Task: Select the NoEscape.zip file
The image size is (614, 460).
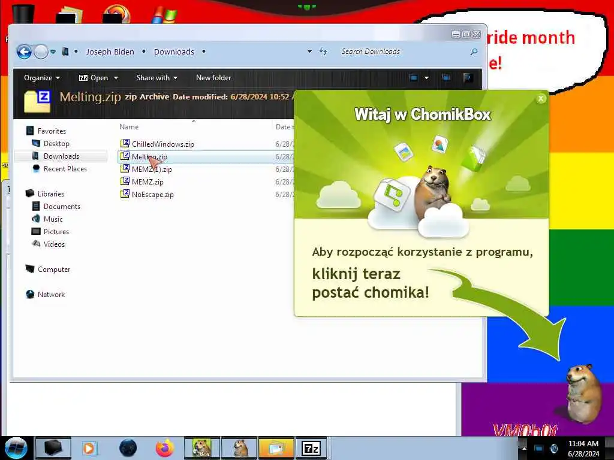Action: [x=153, y=195]
